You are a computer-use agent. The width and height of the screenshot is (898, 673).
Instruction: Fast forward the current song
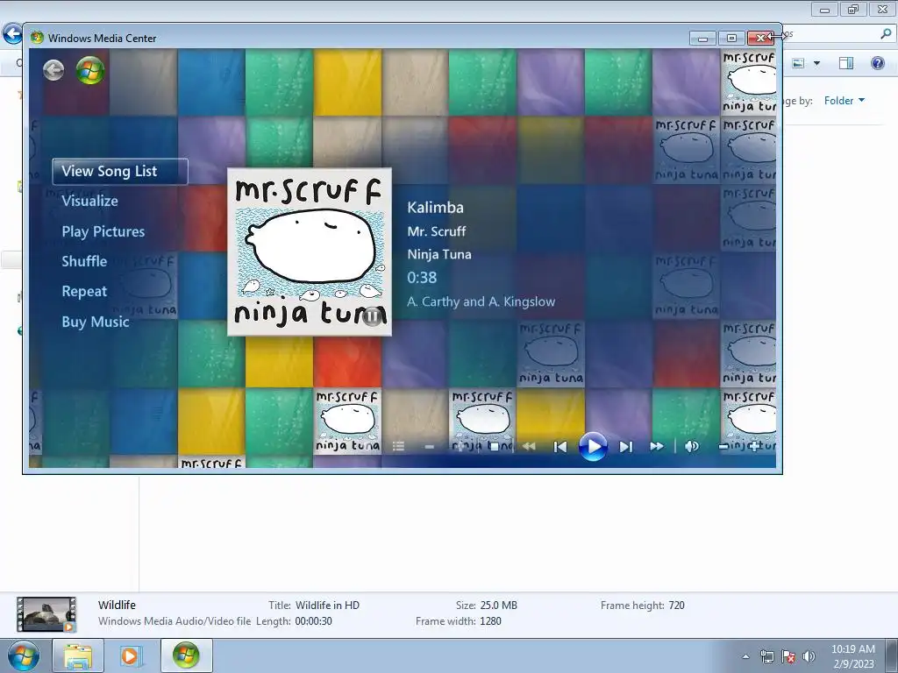(657, 446)
